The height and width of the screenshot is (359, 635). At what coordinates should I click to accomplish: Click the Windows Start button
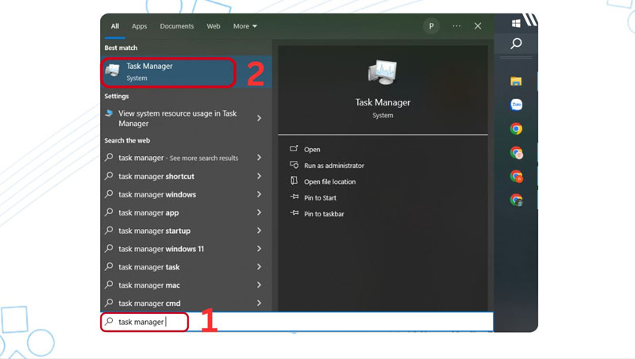point(516,23)
